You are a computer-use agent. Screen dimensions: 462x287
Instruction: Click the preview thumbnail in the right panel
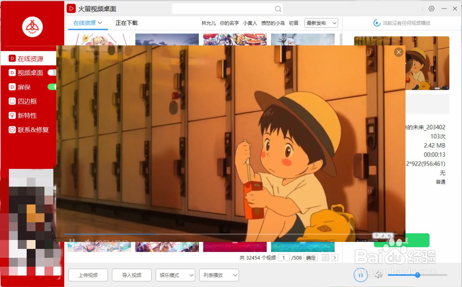click(427, 63)
